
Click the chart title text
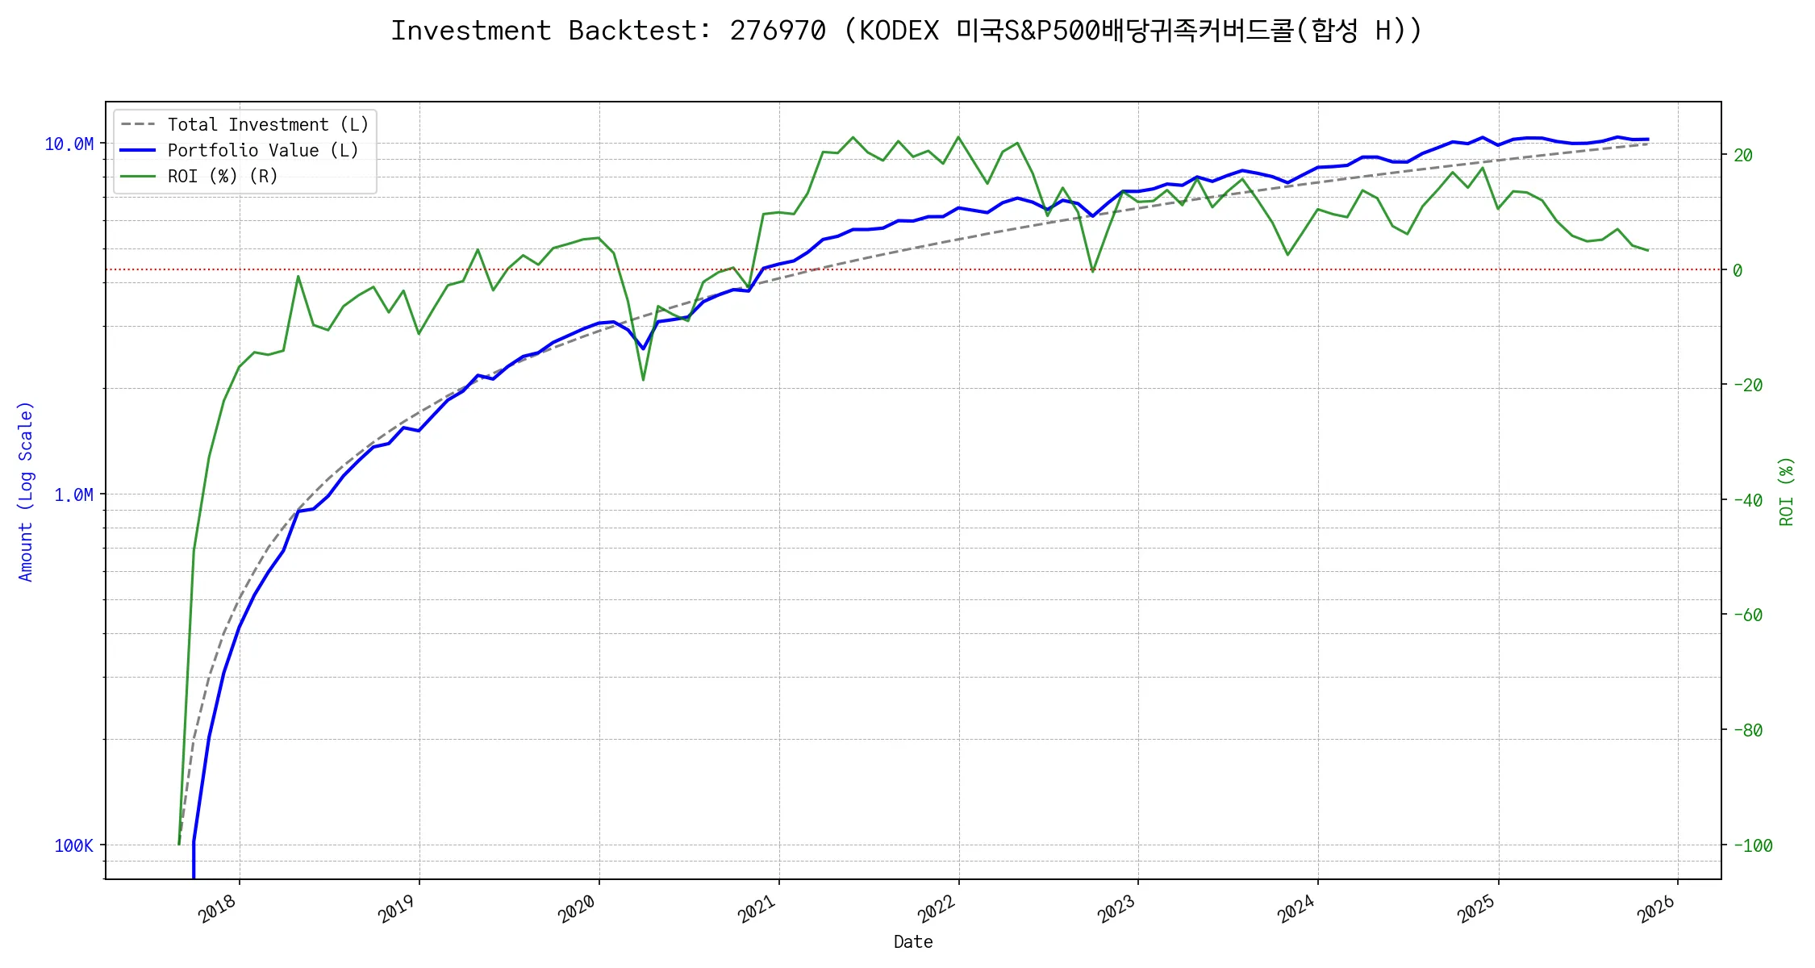point(907,31)
